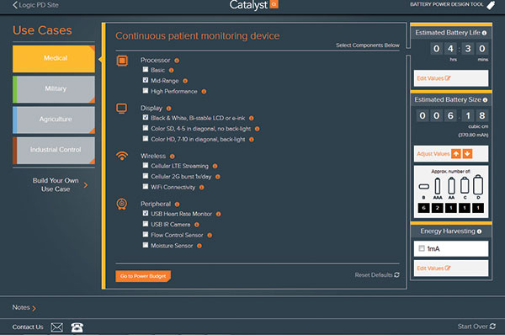Increase battery size with up arrow

click(x=456, y=154)
